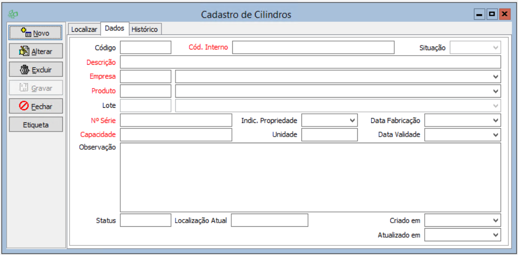Open the Produto dropdown arrow
This screenshot has width=518, height=255.
(x=495, y=92)
